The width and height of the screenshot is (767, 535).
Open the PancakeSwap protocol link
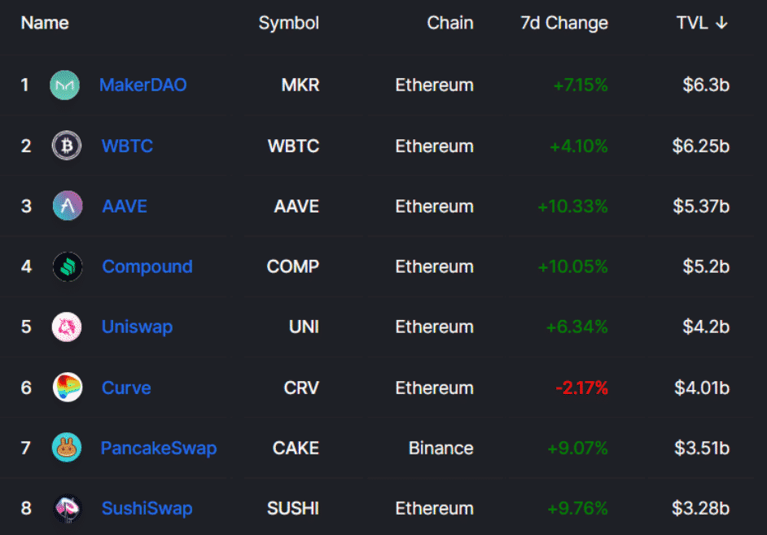(159, 448)
